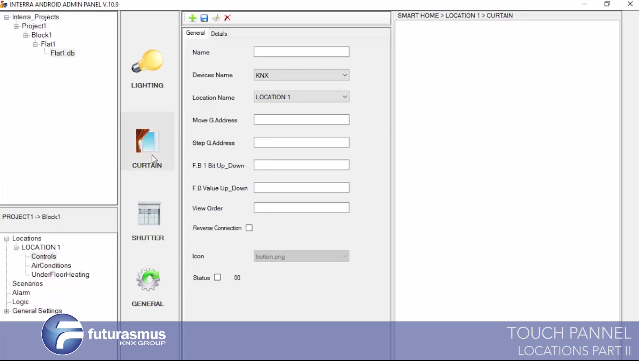Screen dimensions: 639x361
Task: Select Flat1.db in the project tree
Action: pyautogui.click(x=62, y=53)
